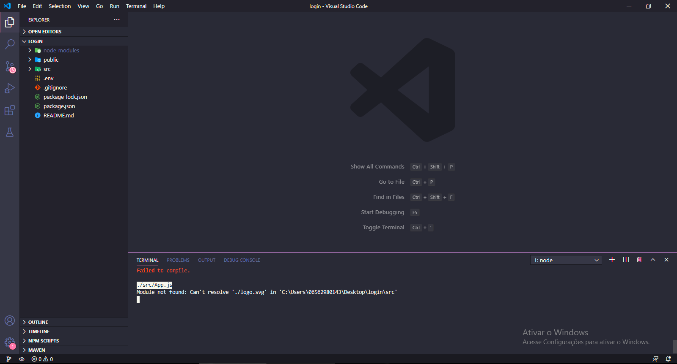
Task: Split the terminal pane
Action: [626, 260]
